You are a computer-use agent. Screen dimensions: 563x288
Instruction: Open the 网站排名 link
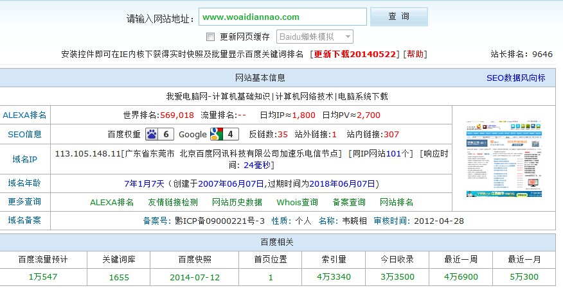tap(397, 203)
